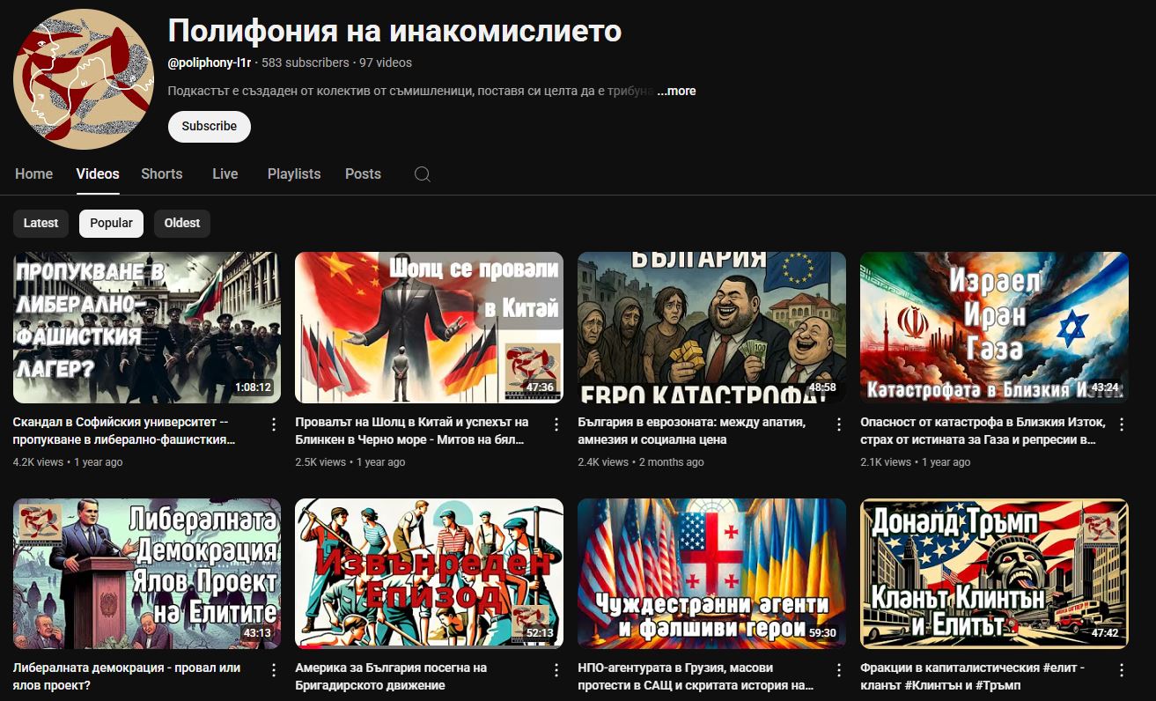Screen dimensions: 1156x701
Task: Open video title Фракции в капиталистическия #елит
Action: click(973, 676)
